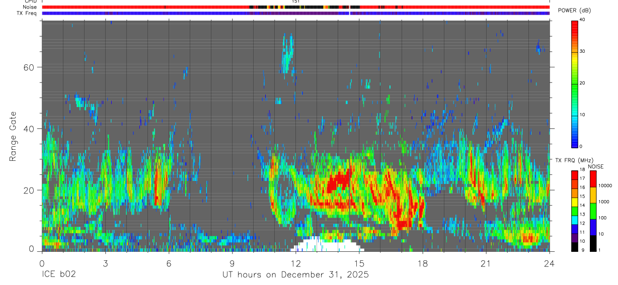
Task: Click the x-axis tick label "9"
Action: (232, 263)
